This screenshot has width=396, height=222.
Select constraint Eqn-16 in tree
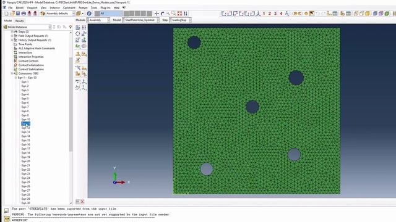[25, 144]
